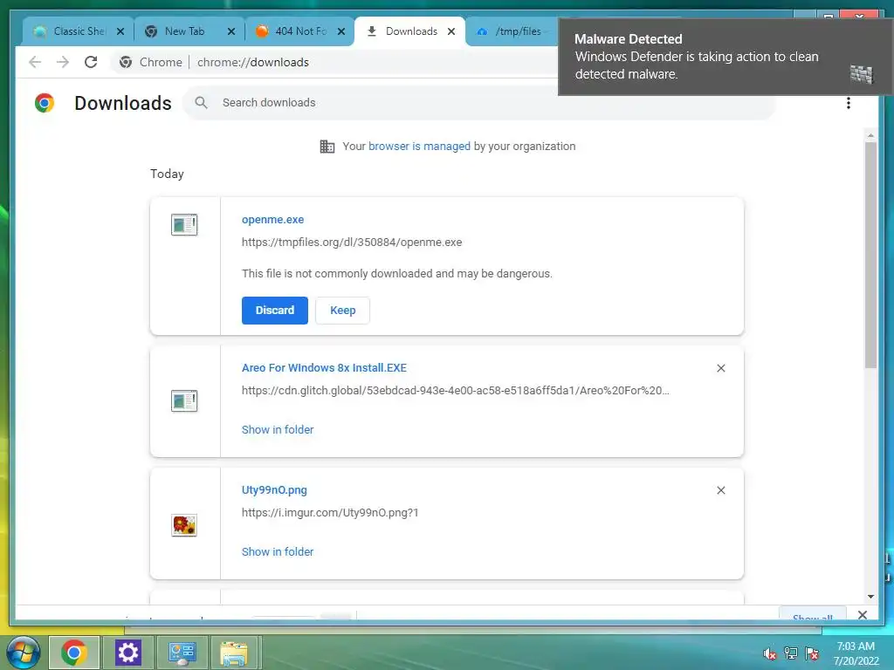
Task: Click the Chrome site info chip in address bar
Action: click(151, 62)
